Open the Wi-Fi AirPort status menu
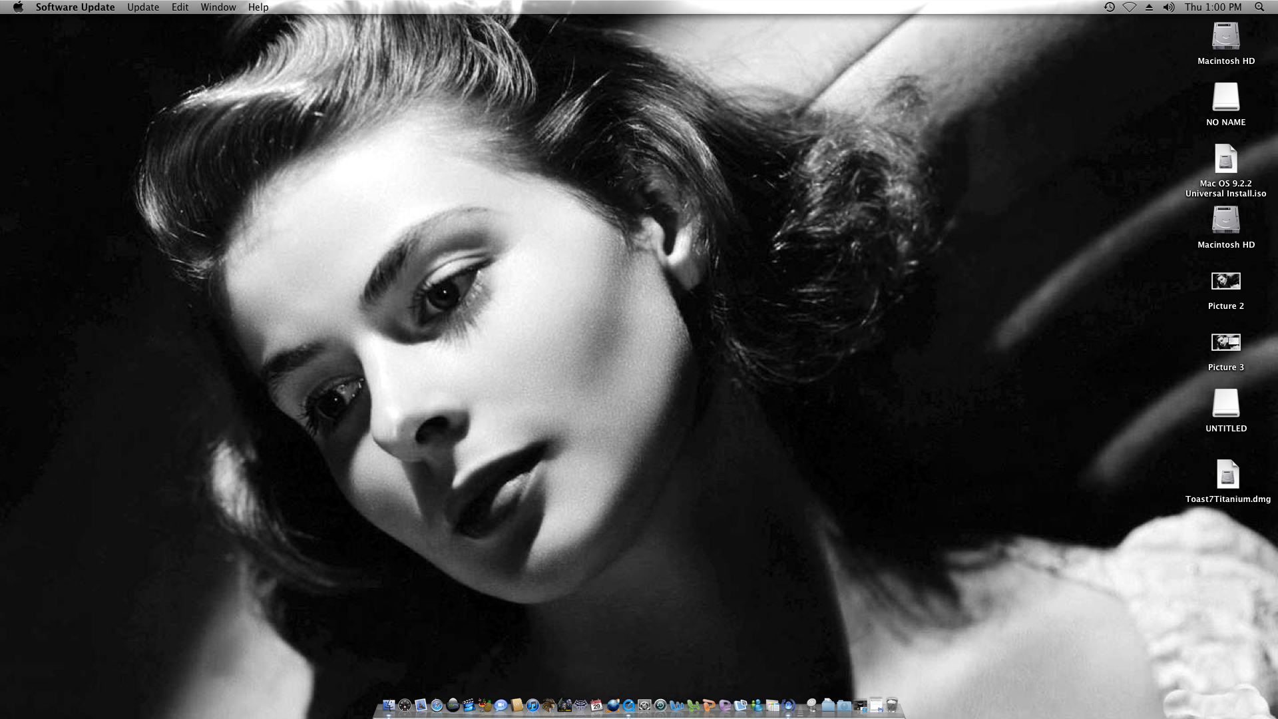This screenshot has height=719, width=1278. [1130, 7]
